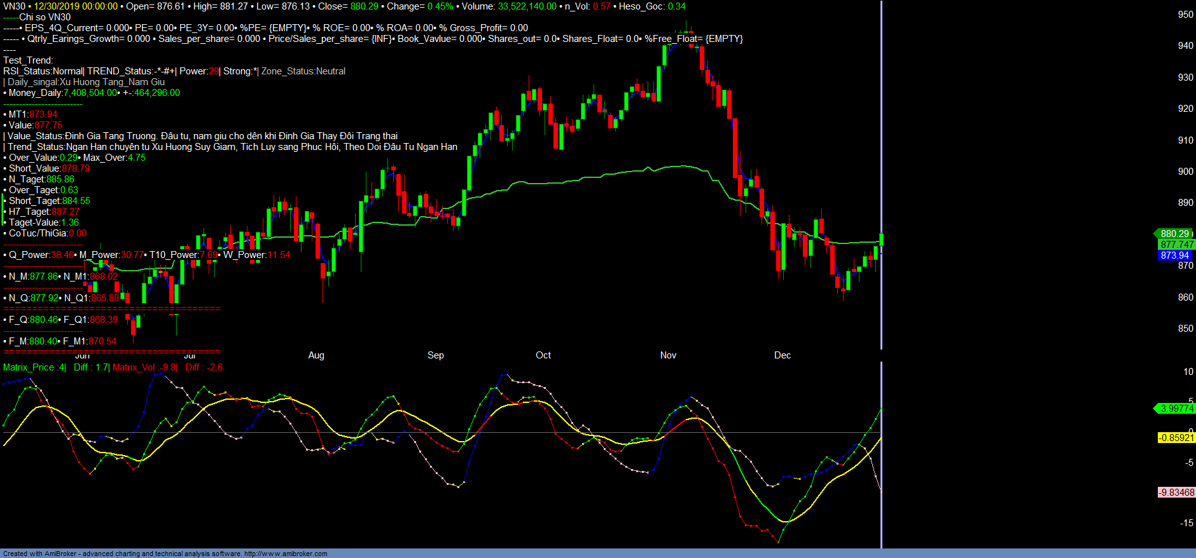Click the green 3.99774 oscillator value label
Screen dimensions: 1196x558
pyautogui.click(x=1176, y=409)
